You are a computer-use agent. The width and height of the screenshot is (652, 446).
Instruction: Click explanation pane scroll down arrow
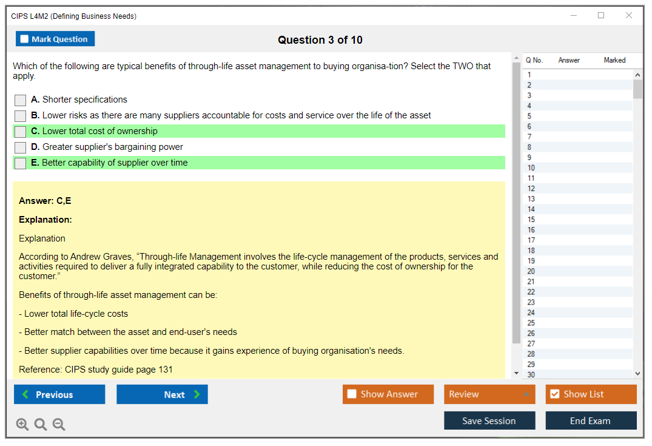(516, 373)
